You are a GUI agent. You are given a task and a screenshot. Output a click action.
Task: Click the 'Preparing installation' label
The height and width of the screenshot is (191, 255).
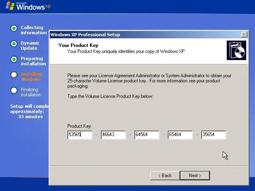click(33, 61)
